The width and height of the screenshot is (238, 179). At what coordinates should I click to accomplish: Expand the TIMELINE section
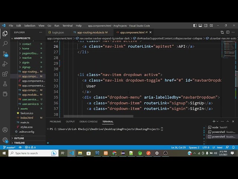pos(19,143)
